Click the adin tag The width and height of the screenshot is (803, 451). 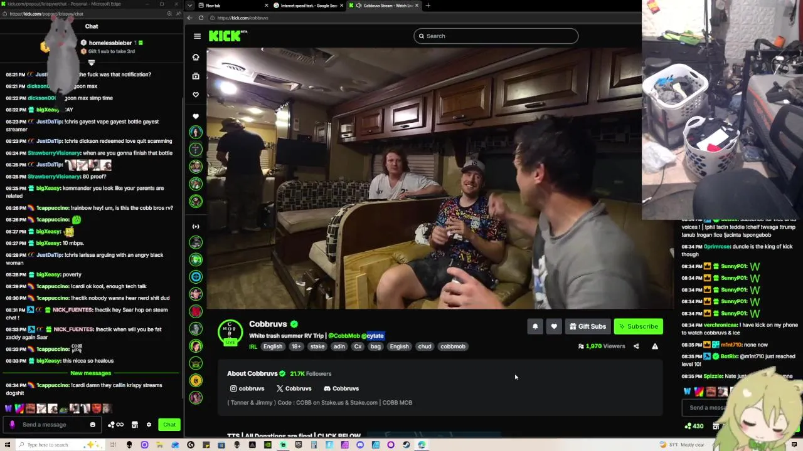[339, 346]
